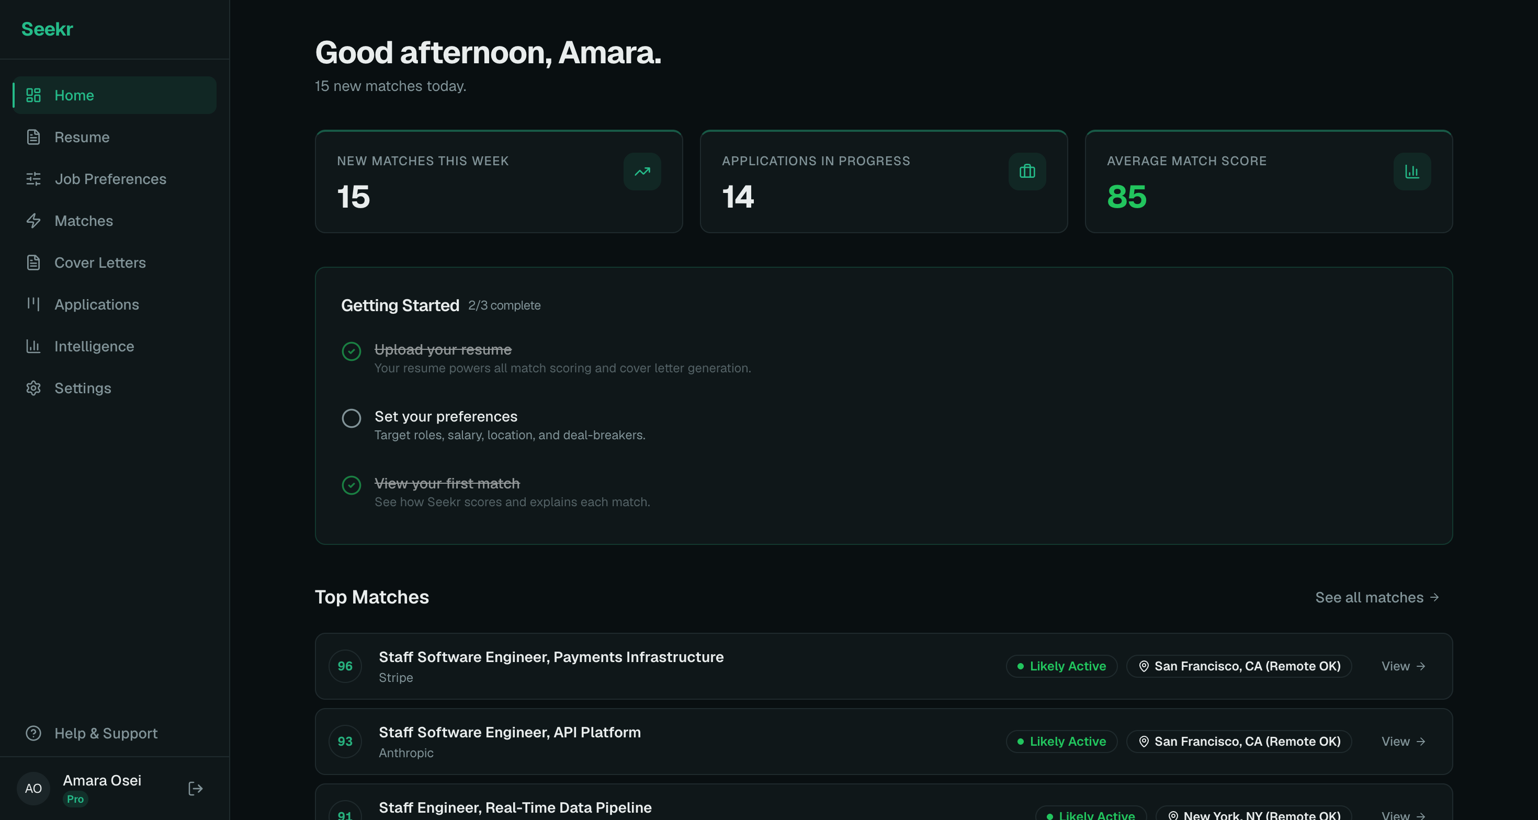Click the logout icon beside Amara Osei
Image resolution: width=1538 pixels, height=820 pixels.
[195, 789]
